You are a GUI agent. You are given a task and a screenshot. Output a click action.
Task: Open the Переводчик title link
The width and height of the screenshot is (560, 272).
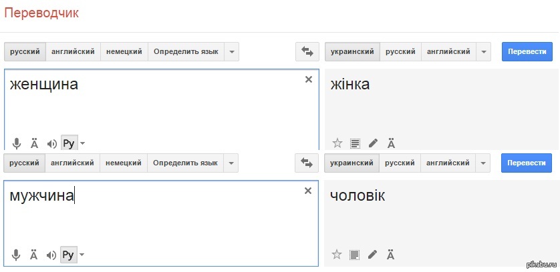pyautogui.click(x=41, y=14)
